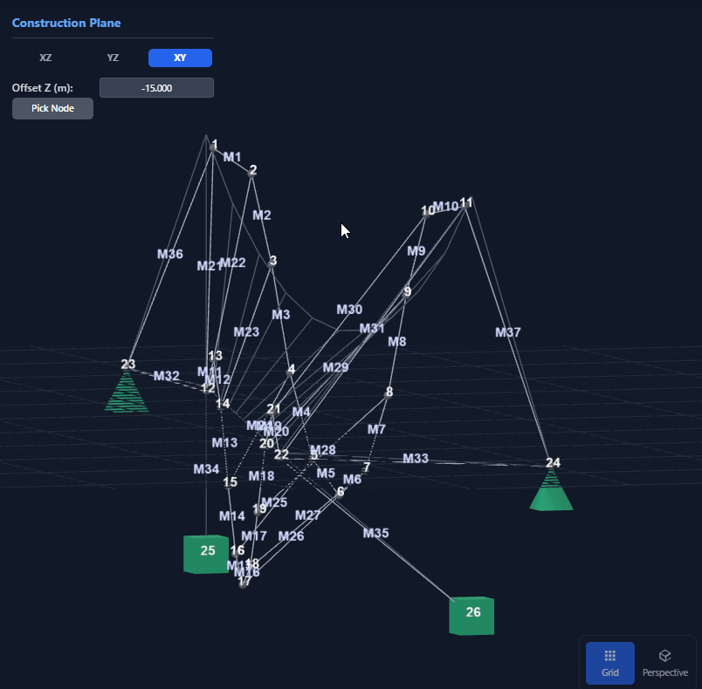This screenshot has height=689, width=702.
Task: Select green cube support 26
Action: (471, 615)
